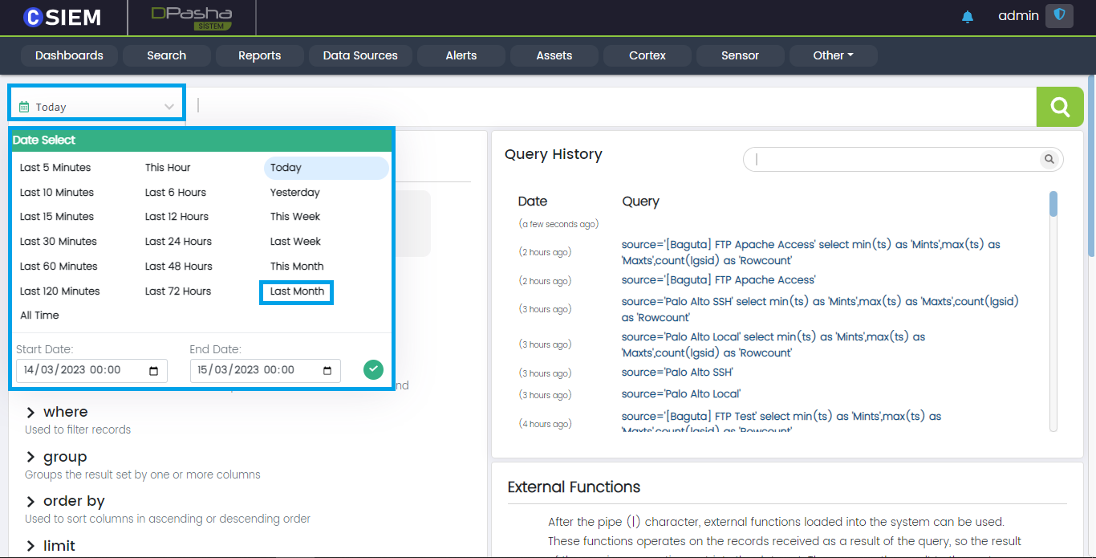Open the Start Date calendar picker icon
The height and width of the screenshot is (558, 1096).
click(154, 371)
